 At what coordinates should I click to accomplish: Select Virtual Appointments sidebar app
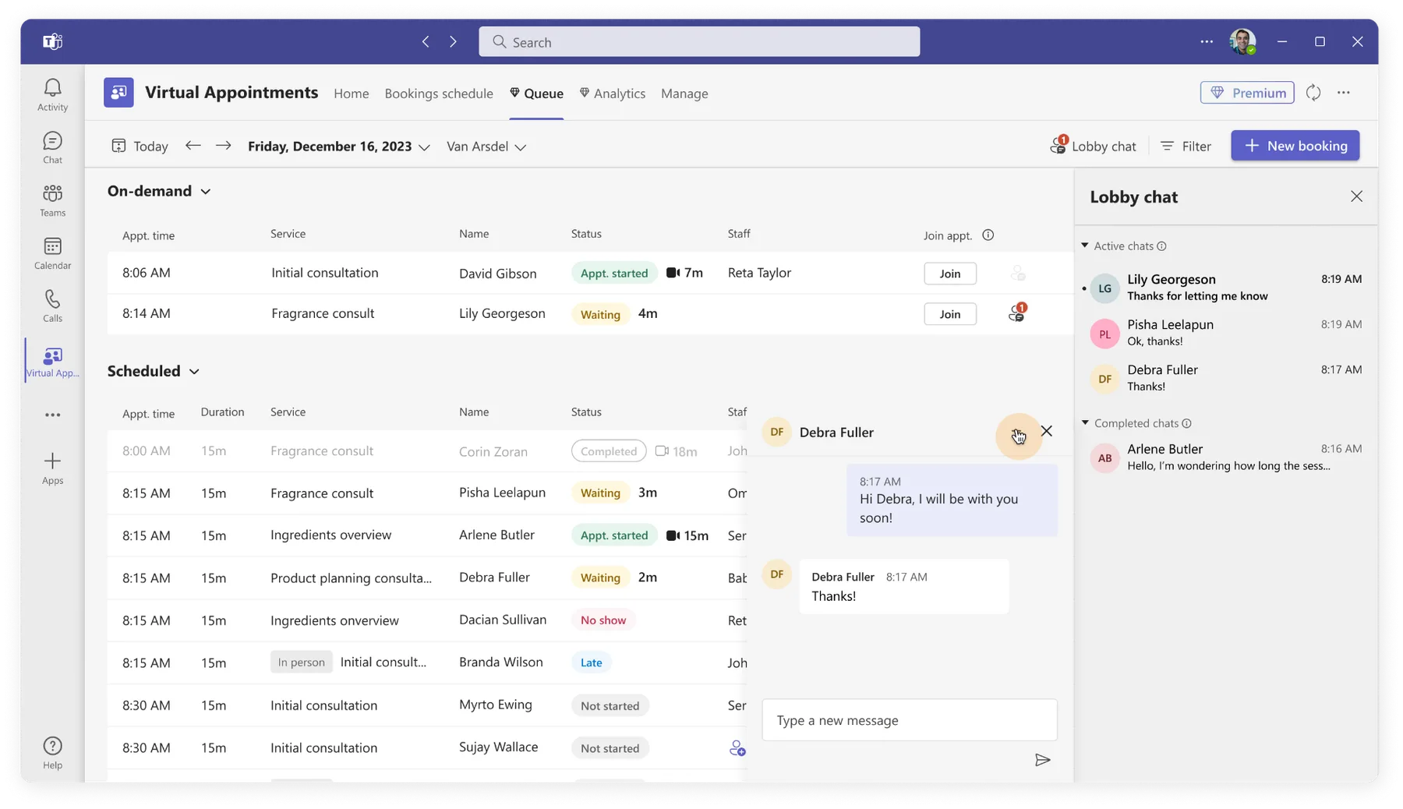52,362
